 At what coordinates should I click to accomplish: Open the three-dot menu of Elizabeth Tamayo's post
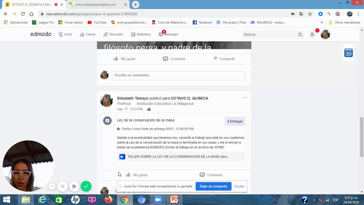point(245,98)
